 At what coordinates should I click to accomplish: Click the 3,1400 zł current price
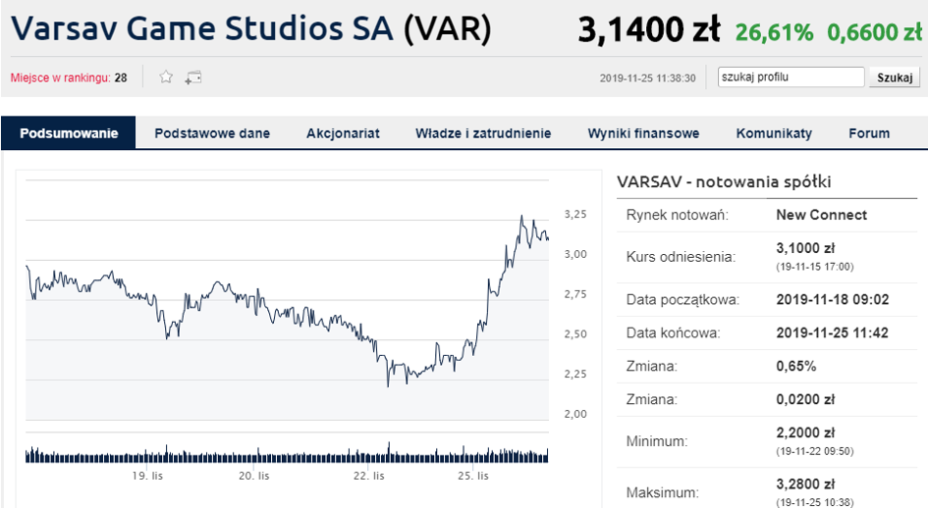coord(649,29)
